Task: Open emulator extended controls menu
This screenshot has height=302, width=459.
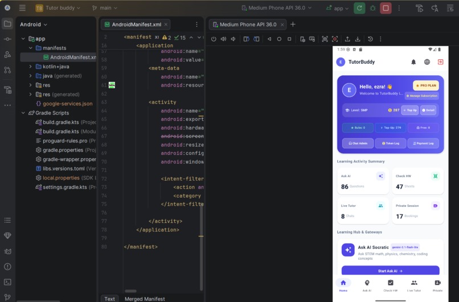Action: tap(380, 39)
